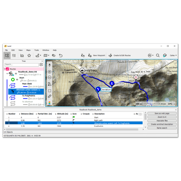This screenshot has height=181, width=181.
Task: Click the Junction waypoint marker on map
Action: tap(112, 83)
